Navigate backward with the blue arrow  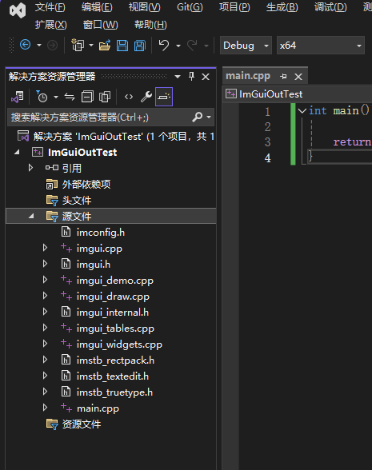coord(26,46)
